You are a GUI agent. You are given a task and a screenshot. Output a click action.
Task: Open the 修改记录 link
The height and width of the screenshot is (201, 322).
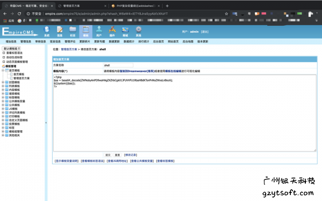[x=130, y=155]
